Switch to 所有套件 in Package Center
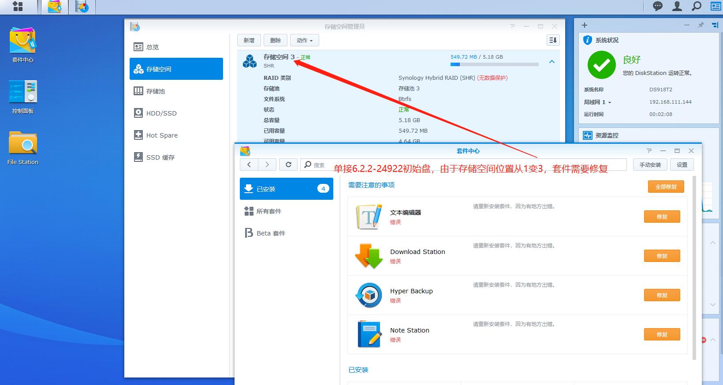723x385 pixels. coord(268,211)
